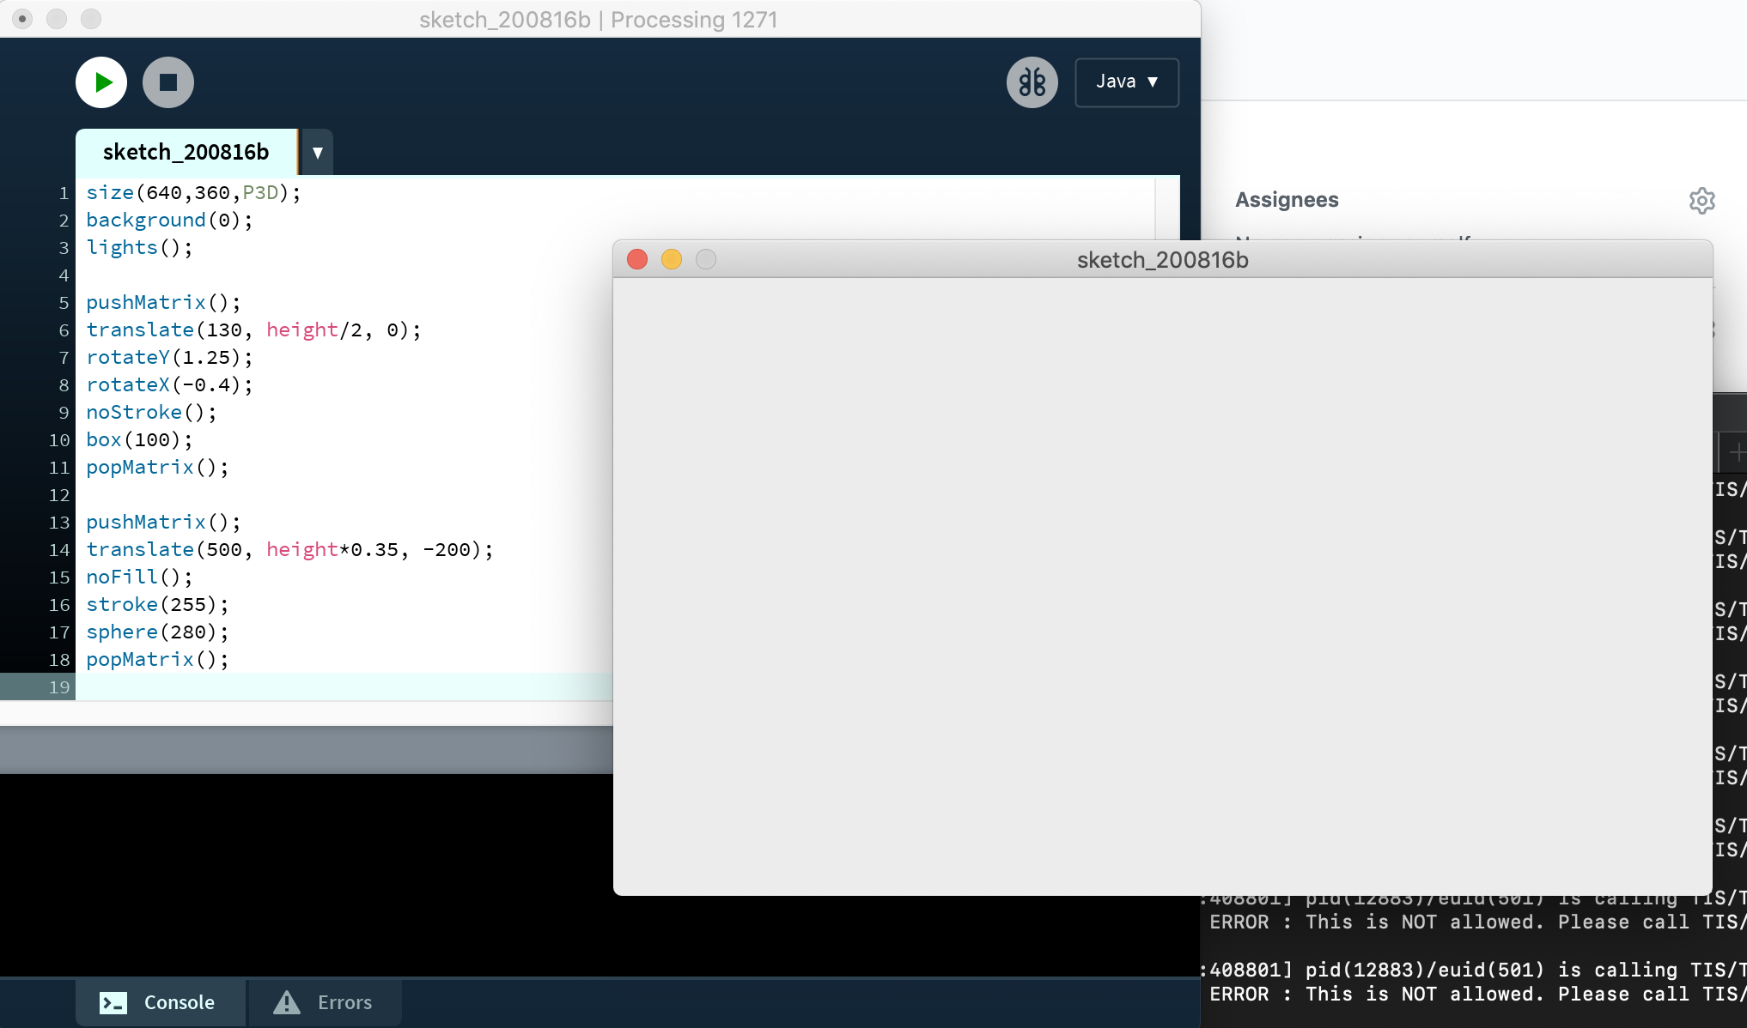Toggle the debugger butterfly icon

click(1032, 82)
